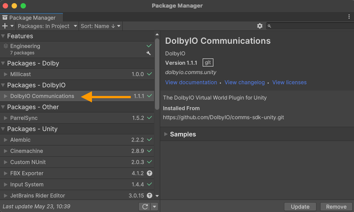Viewport: 354px width, 212px height.
Task: Click the Remove button
Action: point(336,207)
